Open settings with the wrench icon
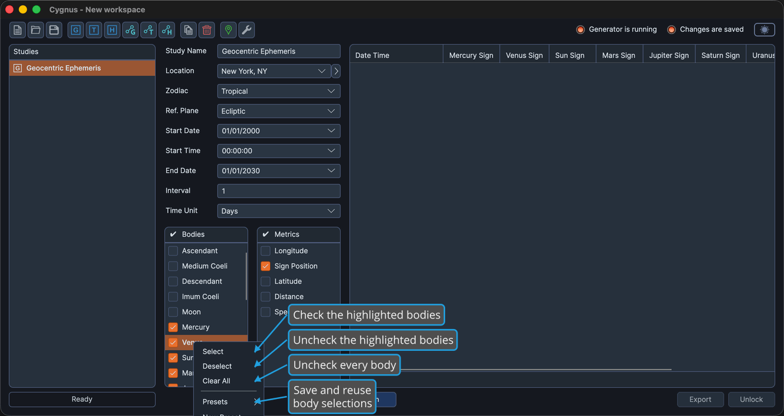 click(x=247, y=30)
